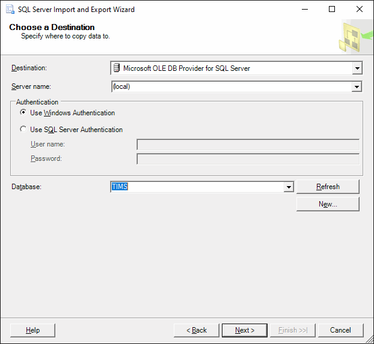Open Help for the wizard

[32, 330]
